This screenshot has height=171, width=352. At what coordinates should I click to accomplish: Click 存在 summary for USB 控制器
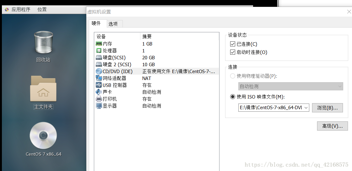click(x=147, y=85)
